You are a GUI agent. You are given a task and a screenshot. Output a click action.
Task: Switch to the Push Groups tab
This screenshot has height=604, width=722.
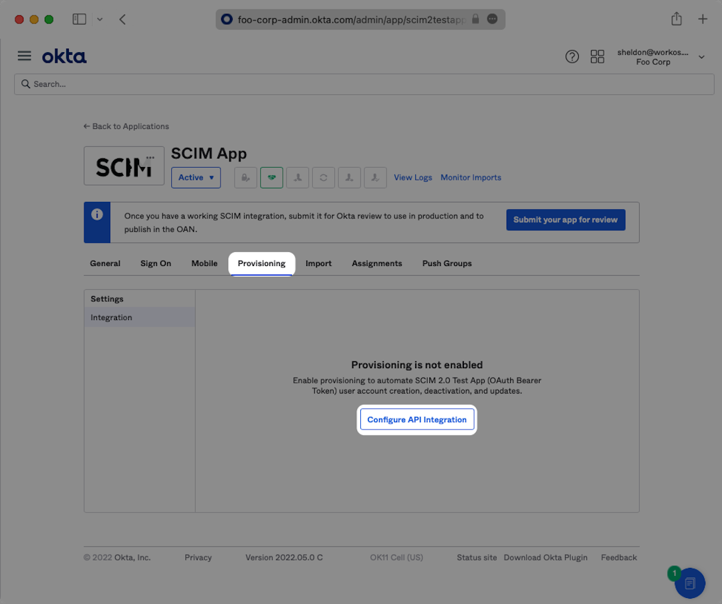click(447, 263)
